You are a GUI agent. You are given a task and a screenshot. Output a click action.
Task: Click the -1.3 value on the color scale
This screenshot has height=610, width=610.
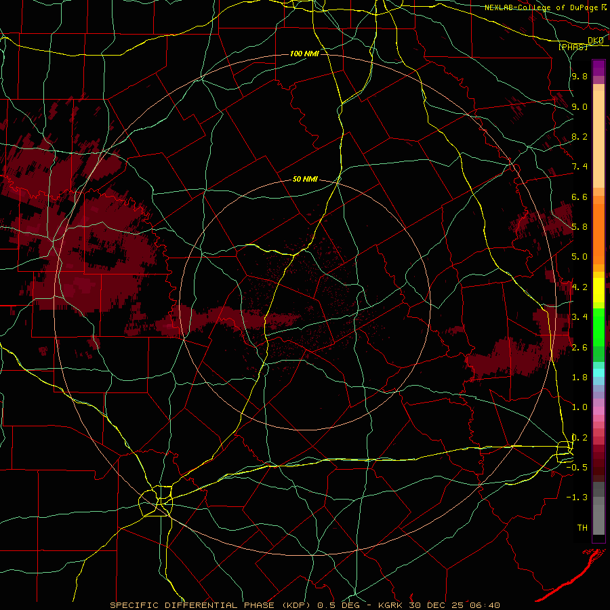pyautogui.click(x=577, y=497)
